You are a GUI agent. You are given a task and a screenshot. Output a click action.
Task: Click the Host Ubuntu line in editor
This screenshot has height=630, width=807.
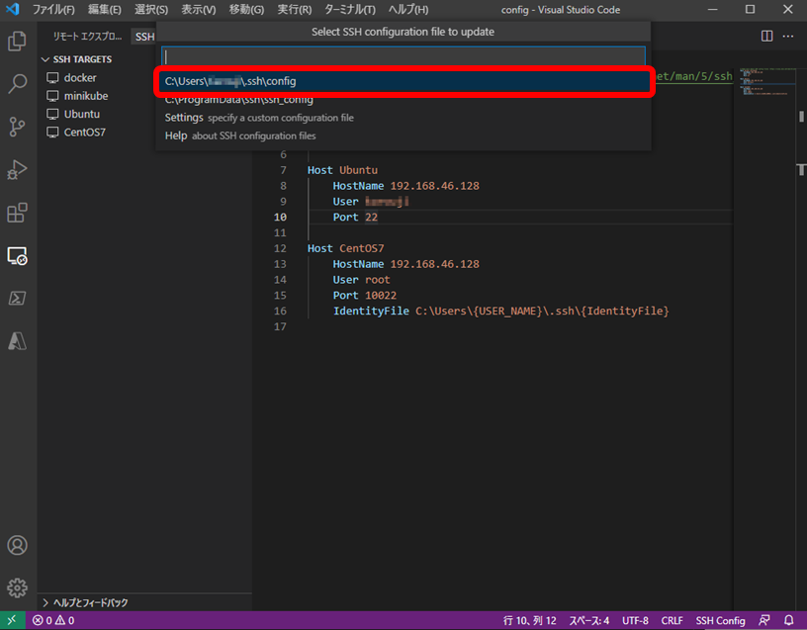tap(342, 170)
